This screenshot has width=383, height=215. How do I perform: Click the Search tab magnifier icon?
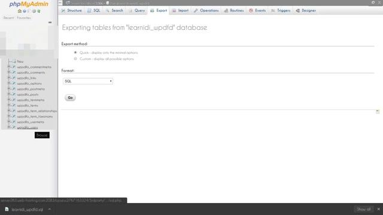pos(108,11)
